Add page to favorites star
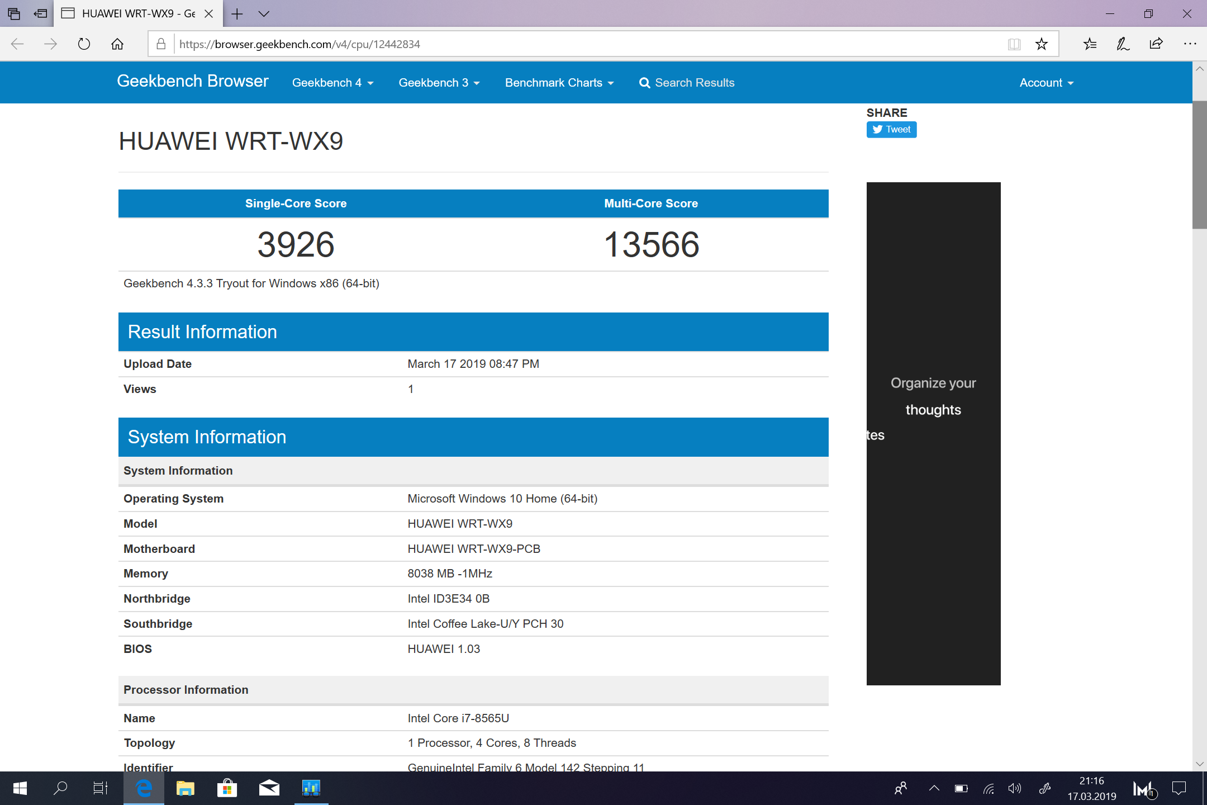1207x805 pixels. coord(1042,44)
